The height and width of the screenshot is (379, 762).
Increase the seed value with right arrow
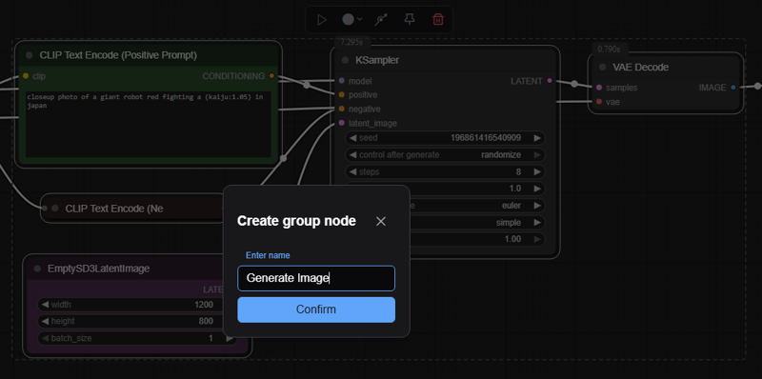[x=537, y=138]
